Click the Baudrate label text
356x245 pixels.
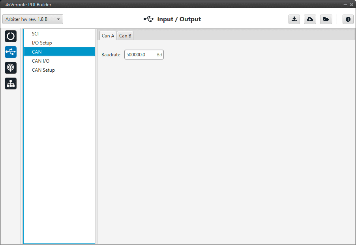(x=111, y=55)
